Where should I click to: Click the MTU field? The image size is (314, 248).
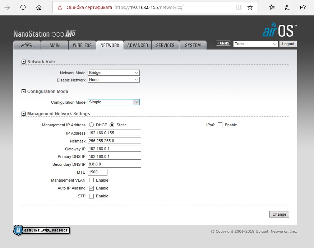pyautogui.click(x=97, y=172)
